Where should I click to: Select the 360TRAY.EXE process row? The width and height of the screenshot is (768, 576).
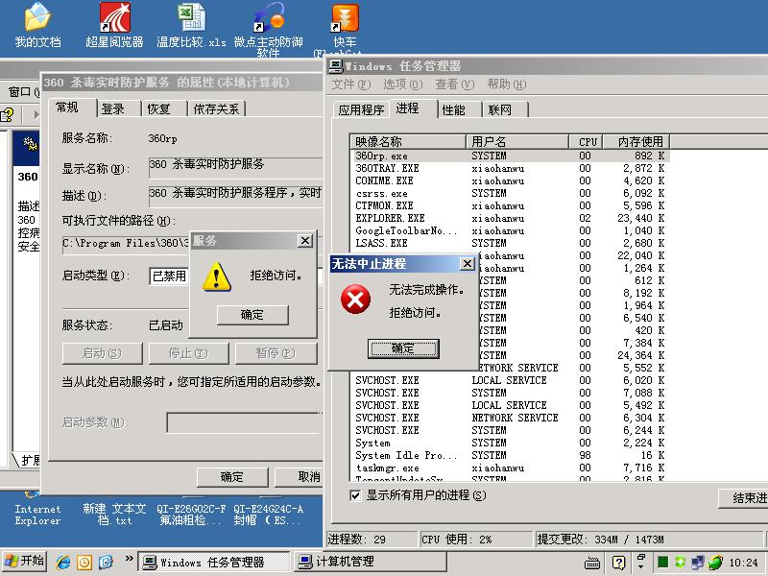tap(510, 169)
